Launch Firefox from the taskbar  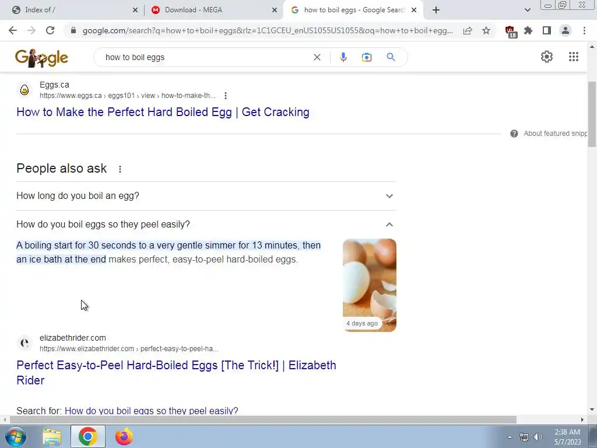124,436
